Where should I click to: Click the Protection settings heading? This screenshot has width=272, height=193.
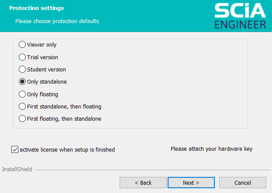click(36, 8)
